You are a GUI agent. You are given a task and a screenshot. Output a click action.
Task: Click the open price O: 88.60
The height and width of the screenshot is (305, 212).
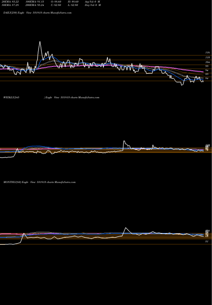click(x=56, y=2)
